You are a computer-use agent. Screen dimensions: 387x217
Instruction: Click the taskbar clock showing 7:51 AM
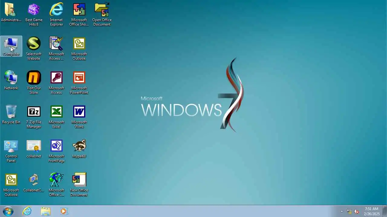tap(372, 211)
